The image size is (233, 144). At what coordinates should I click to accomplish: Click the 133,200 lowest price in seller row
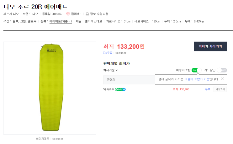coord(184,89)
